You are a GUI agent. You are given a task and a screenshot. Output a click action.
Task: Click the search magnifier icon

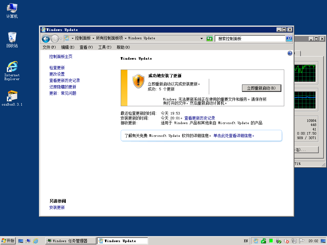pyautogui.click(x=289, y=39)
